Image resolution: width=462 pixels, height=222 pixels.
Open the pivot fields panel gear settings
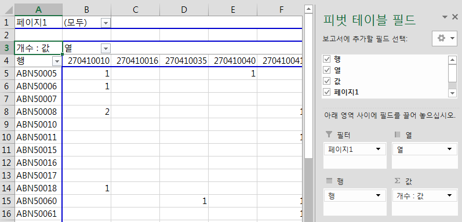445,38
